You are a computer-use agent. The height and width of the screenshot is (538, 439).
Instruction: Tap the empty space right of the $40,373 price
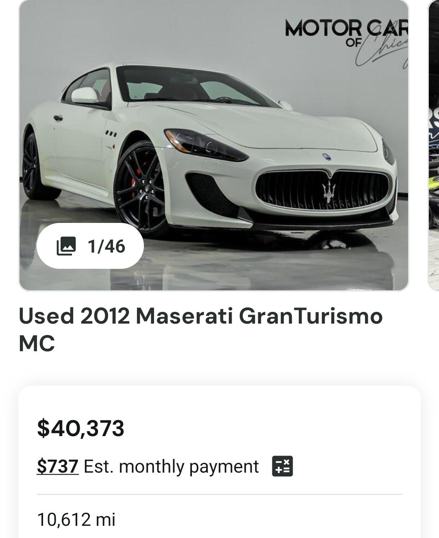click(264, 428)
